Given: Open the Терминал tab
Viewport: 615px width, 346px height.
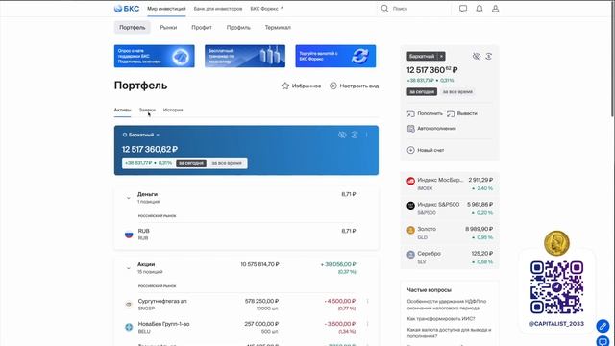Looking at the screenshot, I should [278, 28].
